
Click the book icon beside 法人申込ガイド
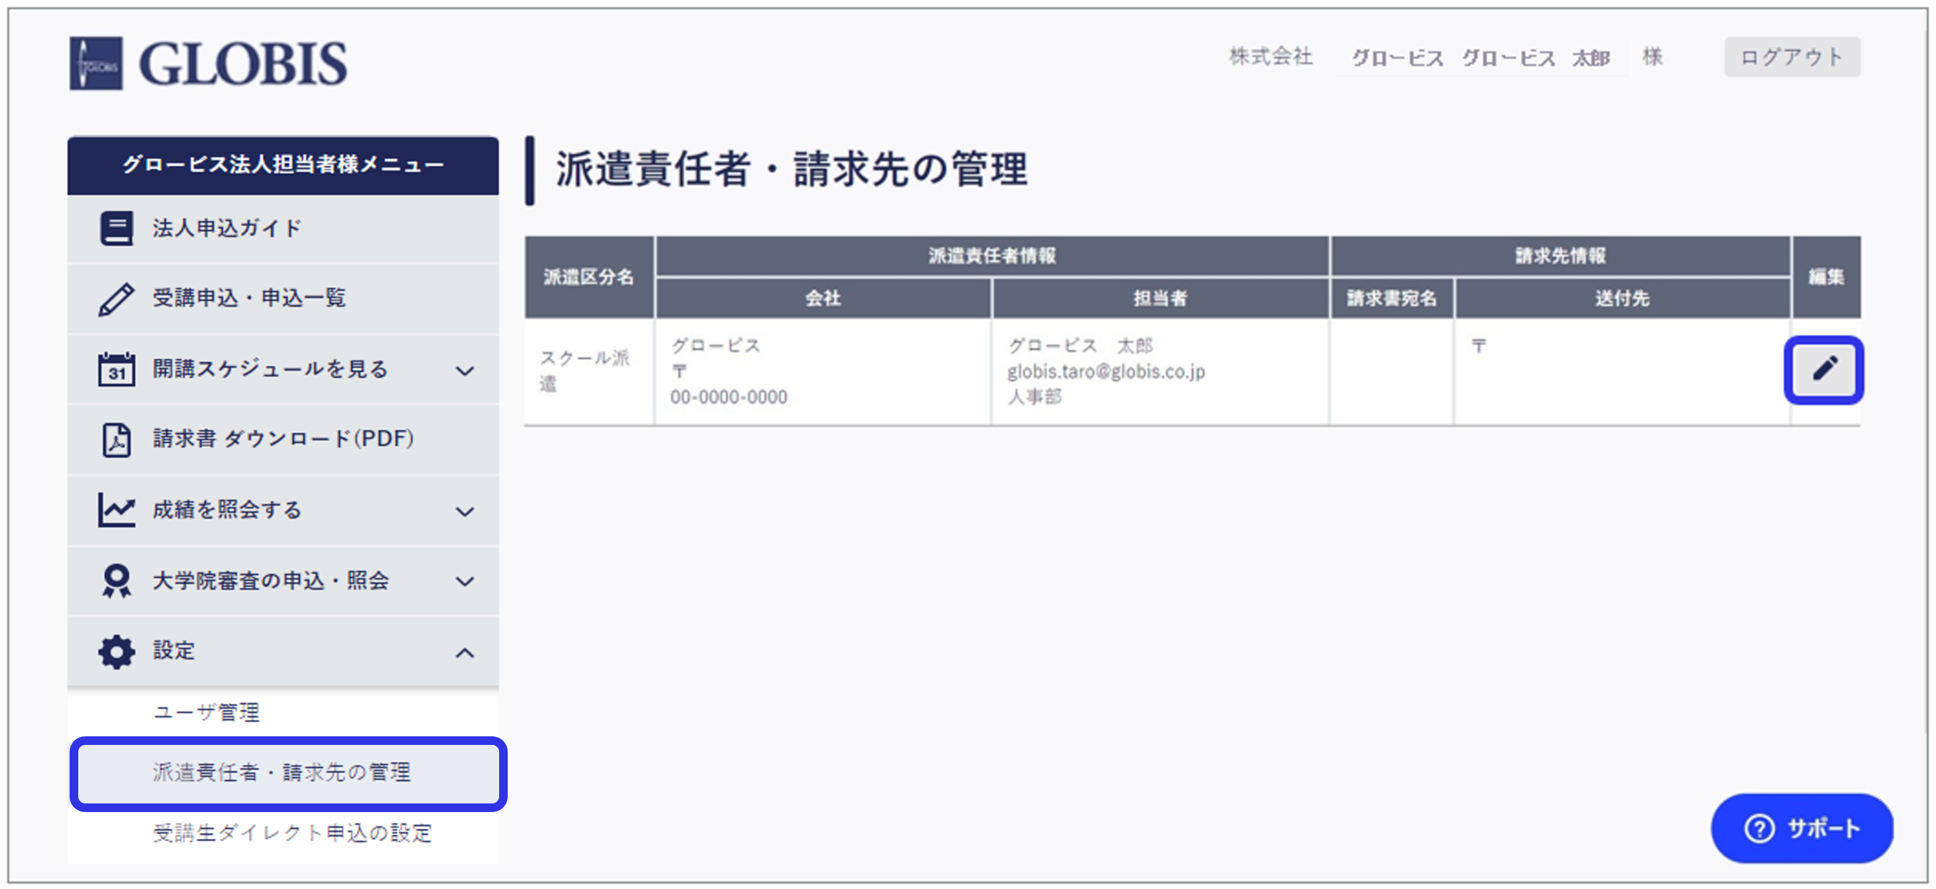click(116, 228)
